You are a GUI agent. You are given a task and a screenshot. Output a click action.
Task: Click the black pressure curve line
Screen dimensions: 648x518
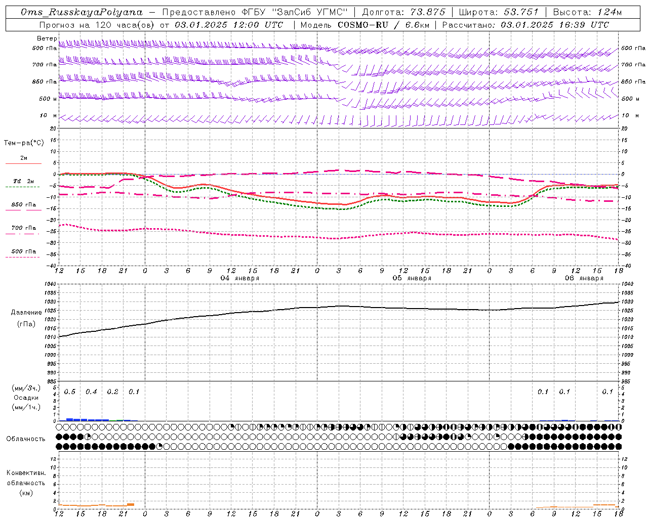pos(339,307)
